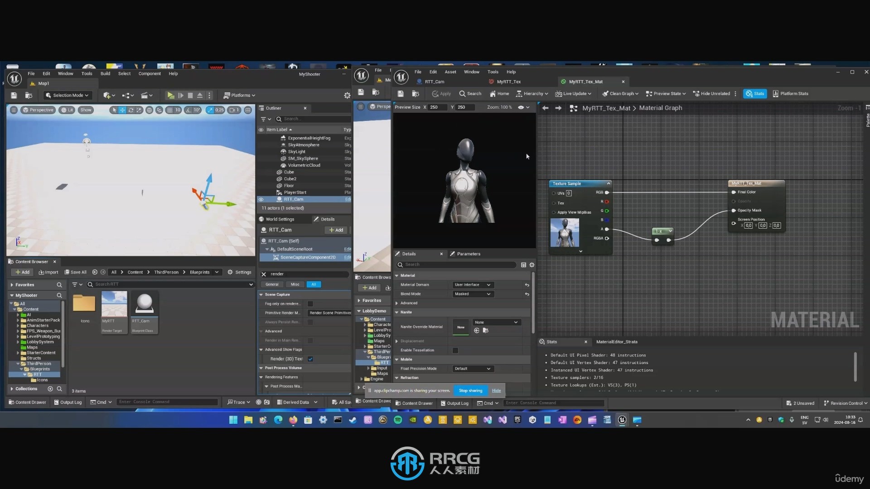Viewport: 870px width, 489px height.
Task: Open Spotify from the Windows taskbar
Action: click(398, 420)
